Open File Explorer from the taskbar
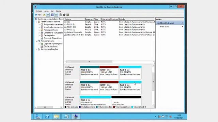The image size is (218, 122). coord(57,117)
